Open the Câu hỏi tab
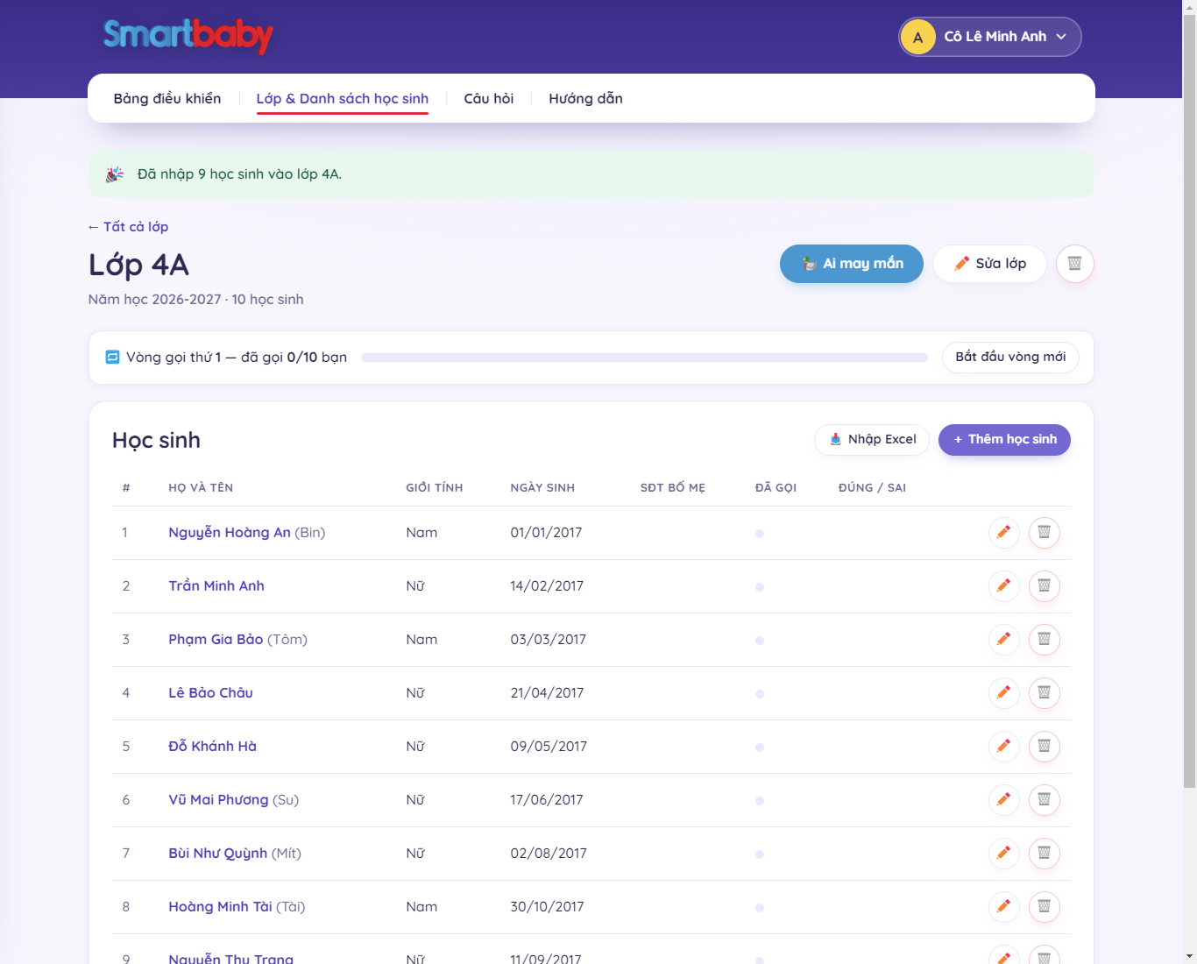 [x=489, y=98]
